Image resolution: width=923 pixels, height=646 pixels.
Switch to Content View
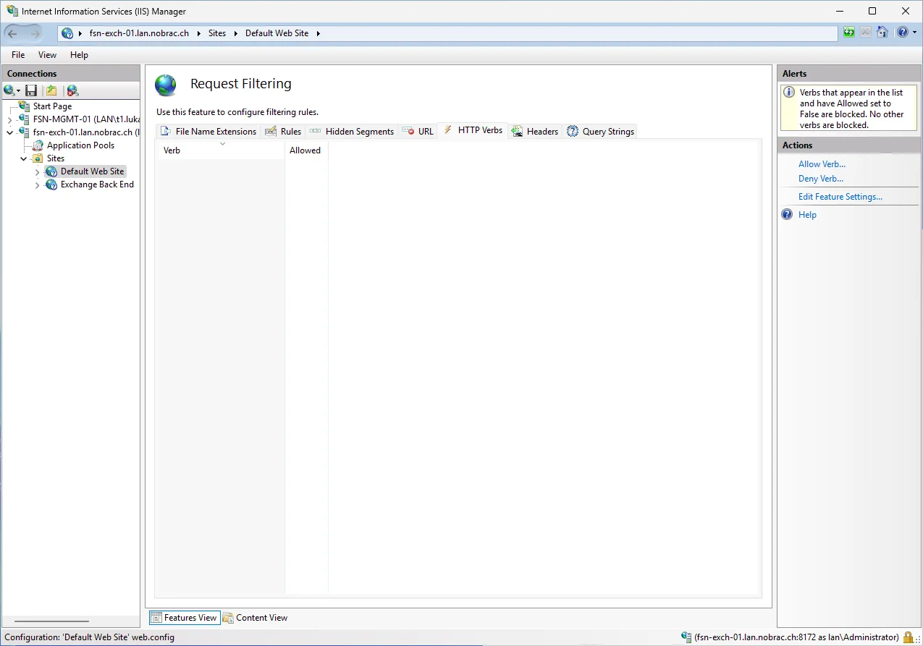click(255, 618)
